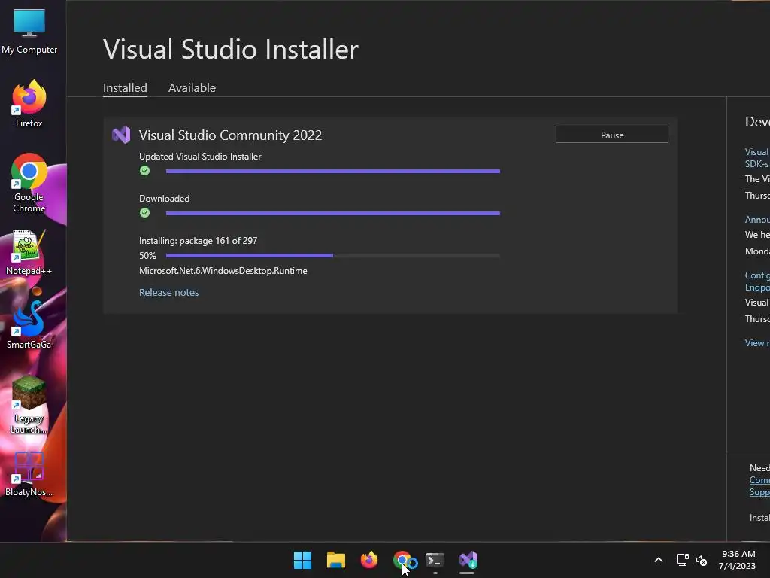Open Notepad++ desktop shortcut

pyautogui.click(x=29, y=252)
